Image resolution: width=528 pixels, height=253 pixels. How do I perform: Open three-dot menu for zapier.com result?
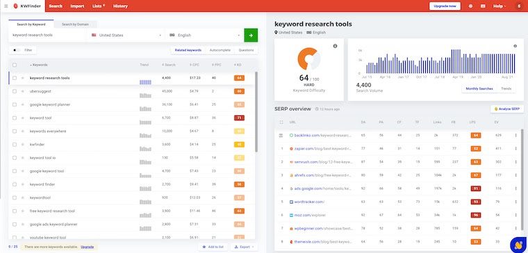click(515, 149)
